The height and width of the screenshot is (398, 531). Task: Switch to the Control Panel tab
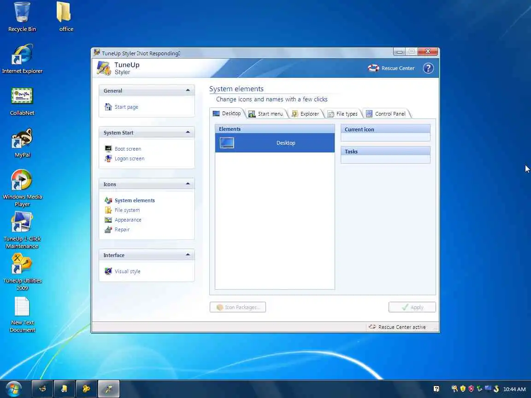point(386,114)
